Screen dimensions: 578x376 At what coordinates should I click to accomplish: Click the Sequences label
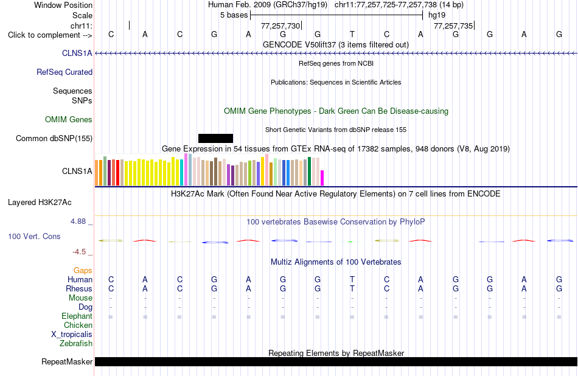click(72, 91)
